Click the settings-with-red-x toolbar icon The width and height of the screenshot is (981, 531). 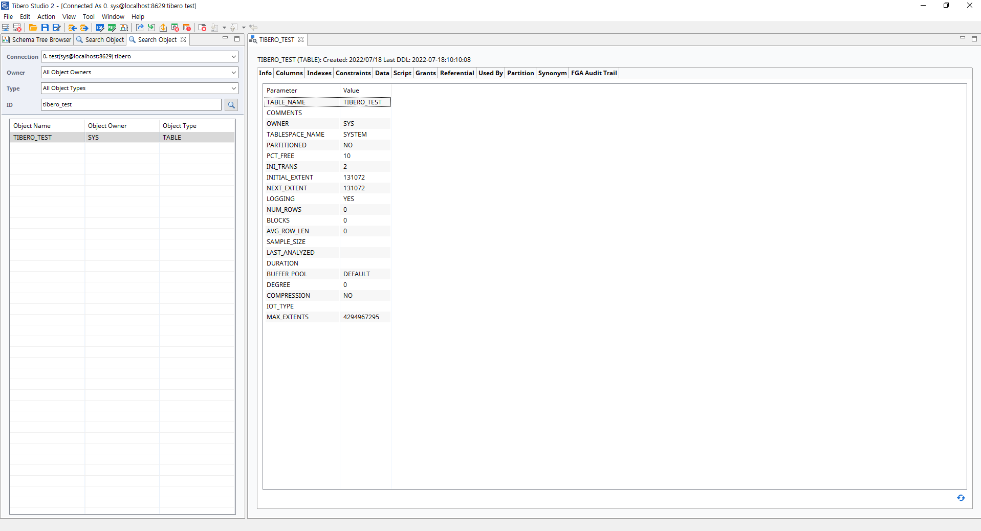175,28
